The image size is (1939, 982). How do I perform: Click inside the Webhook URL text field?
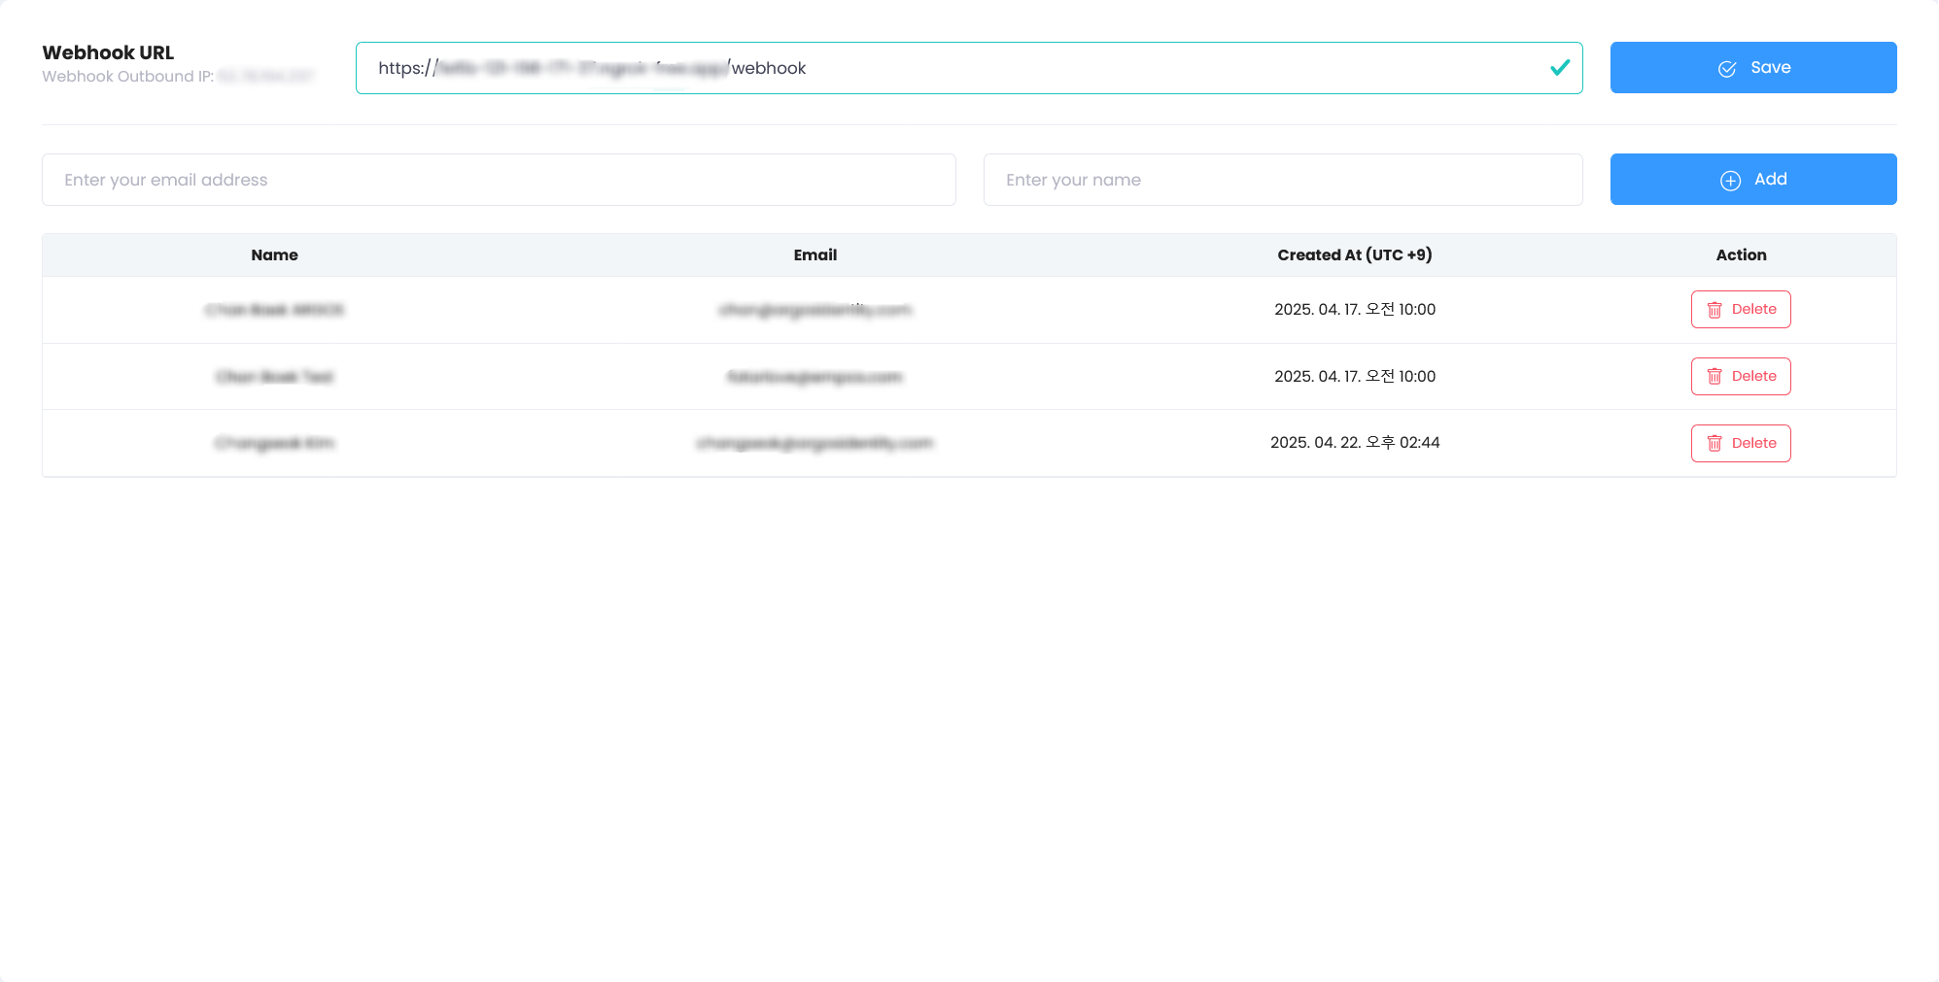[x=969, y=68]
